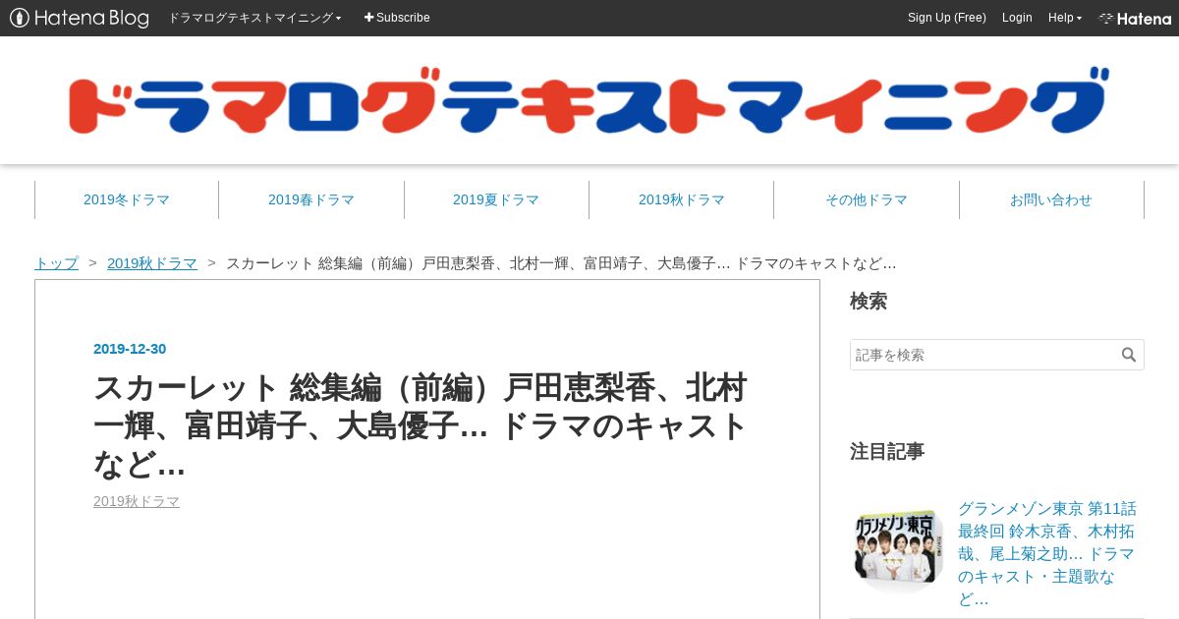
Task: Click the Hatena Blog logo icon
Action: (x=79, y=18)
